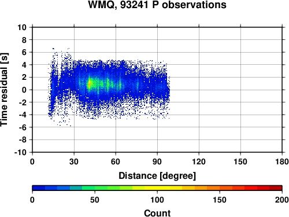Click the 'Count' colorbar label
Image resolution: width=289 pixels, height=217 pixels.
pos(157,213)
